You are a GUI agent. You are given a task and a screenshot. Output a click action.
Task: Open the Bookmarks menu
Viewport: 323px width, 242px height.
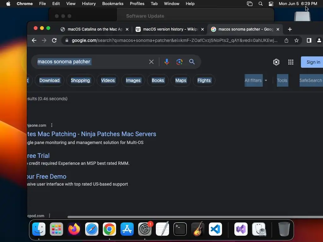pos(113,4)
